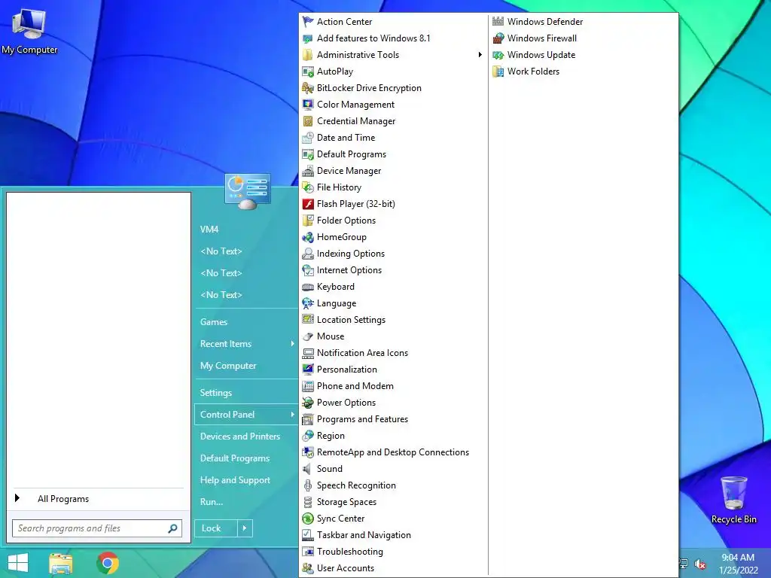Screen dimensions: 771x578
Task: Click the Windows Start button on taskbar
Action: [x=18, y=563]
